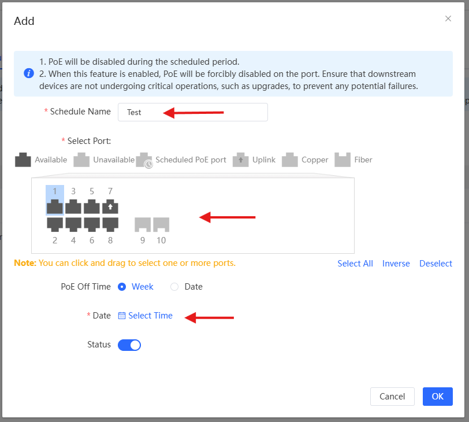Click Deselect ports link
469x422 pixels.
[435, 264]
